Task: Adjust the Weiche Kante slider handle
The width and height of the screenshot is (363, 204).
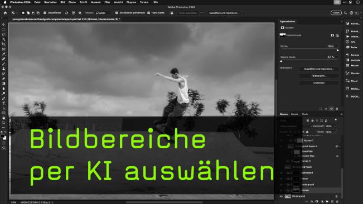Action: point(281,61)
